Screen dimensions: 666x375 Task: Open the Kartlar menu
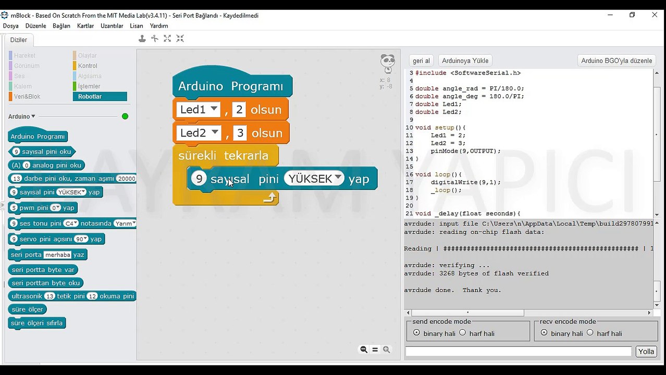(x=85, y=26)
